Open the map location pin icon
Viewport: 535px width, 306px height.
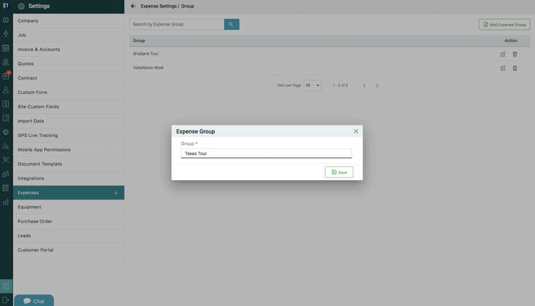[x=6, y=62]
